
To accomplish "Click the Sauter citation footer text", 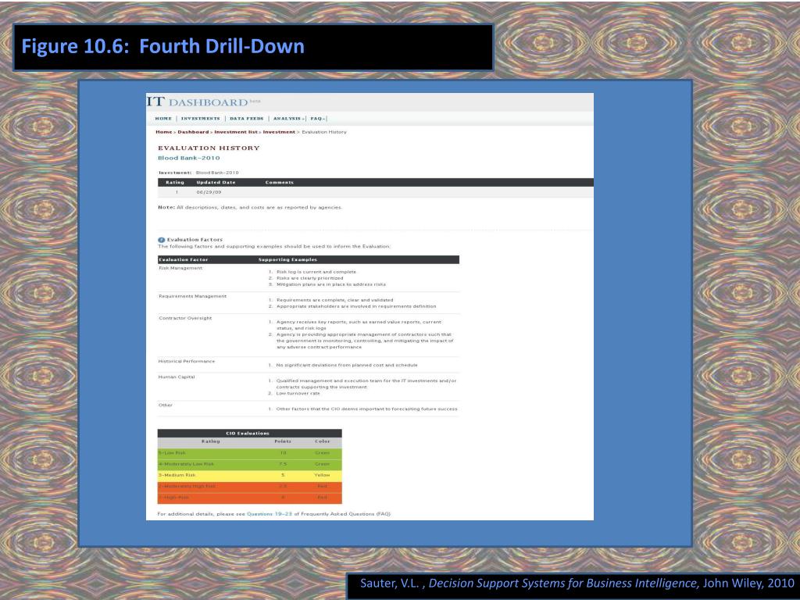I will 577,583.
